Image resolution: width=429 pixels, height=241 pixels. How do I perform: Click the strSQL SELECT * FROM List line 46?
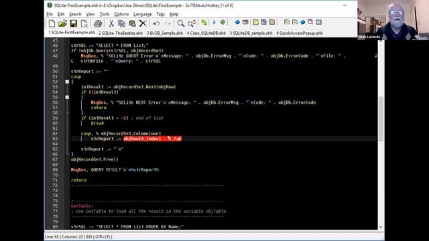pos(110,46)
